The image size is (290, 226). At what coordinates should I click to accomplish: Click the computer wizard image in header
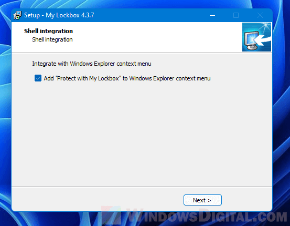point(257,37)
